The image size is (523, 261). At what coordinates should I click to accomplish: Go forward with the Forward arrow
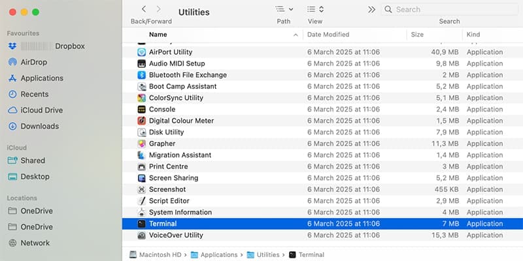(x=158, y=9)
